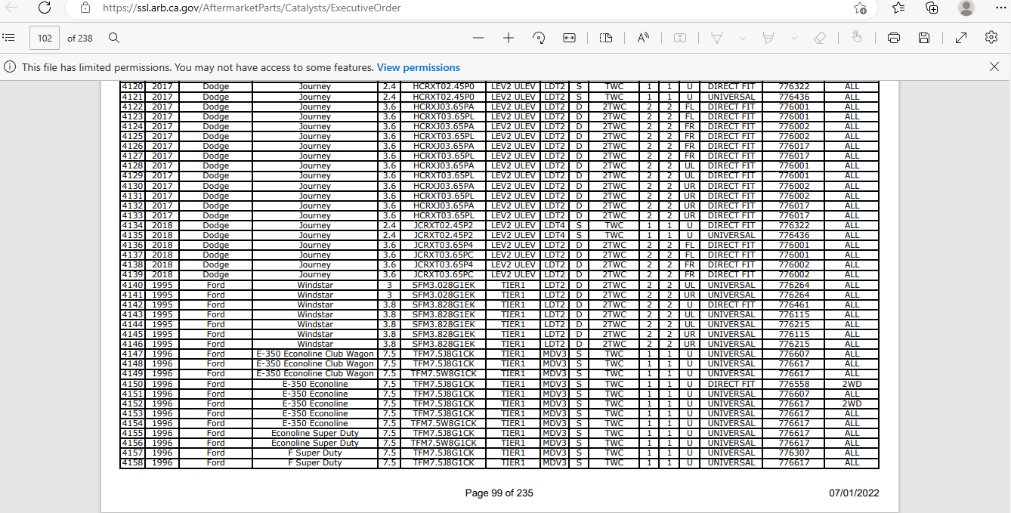Open PDF viewer settings gear

click(991, 38)
